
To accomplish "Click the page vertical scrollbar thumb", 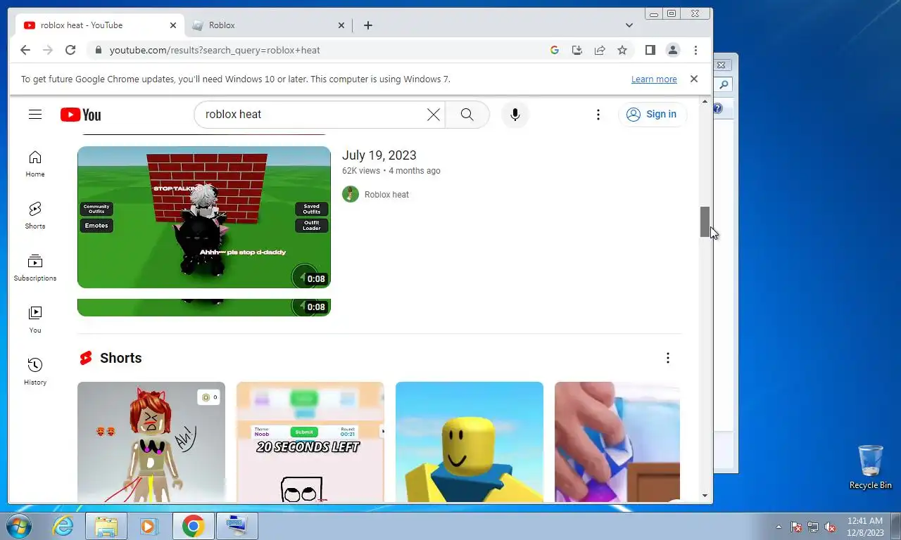I will 705,222.
